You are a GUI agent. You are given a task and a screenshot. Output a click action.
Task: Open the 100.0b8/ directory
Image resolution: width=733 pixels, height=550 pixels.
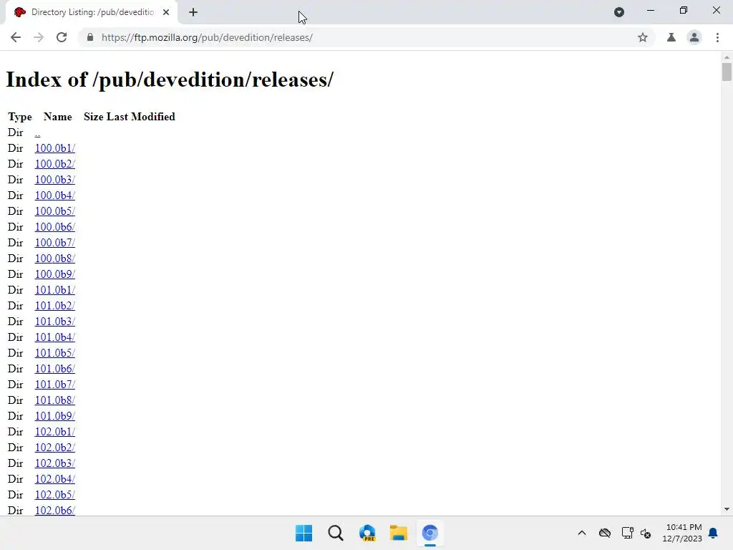tap(54, 259)
